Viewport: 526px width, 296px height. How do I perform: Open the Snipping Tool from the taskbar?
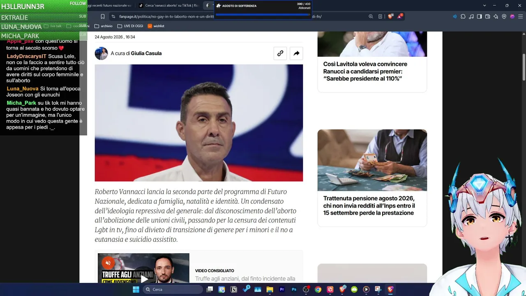[378, 289]
